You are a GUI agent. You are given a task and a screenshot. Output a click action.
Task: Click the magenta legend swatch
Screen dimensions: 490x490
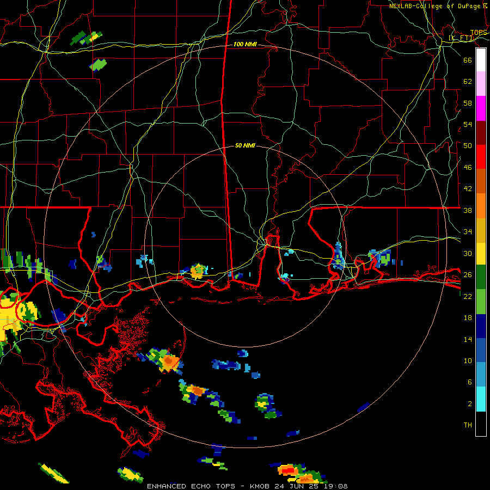point(481,108)
